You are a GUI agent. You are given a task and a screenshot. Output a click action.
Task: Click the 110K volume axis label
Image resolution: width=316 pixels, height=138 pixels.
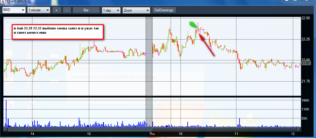(305, 109)
